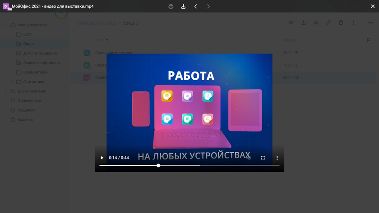Play the video
The width and height of the screenshot is (379, 213).
[102, 158]
